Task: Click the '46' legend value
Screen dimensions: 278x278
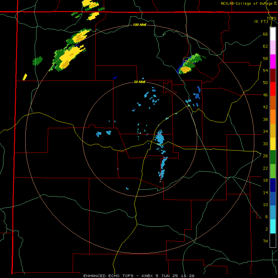Action: coord(265,95)
